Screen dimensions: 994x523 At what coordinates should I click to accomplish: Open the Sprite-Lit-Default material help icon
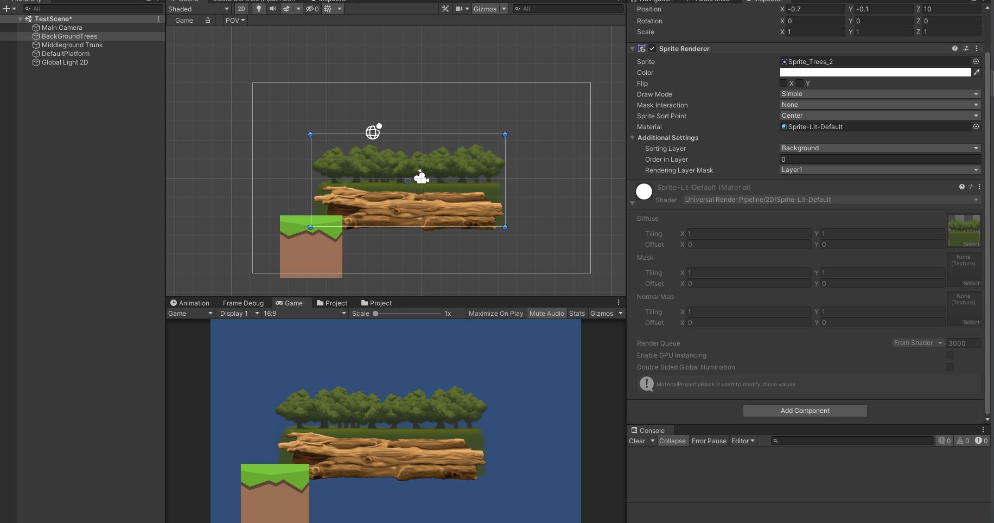pos(962,187)
